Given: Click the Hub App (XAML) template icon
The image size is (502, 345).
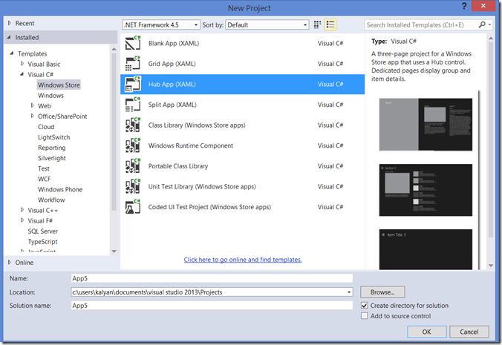Looking at the screenshot, I should pos(133,84).
